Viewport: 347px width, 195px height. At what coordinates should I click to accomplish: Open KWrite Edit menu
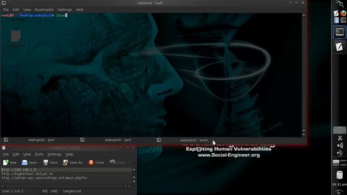pos(16,154)
